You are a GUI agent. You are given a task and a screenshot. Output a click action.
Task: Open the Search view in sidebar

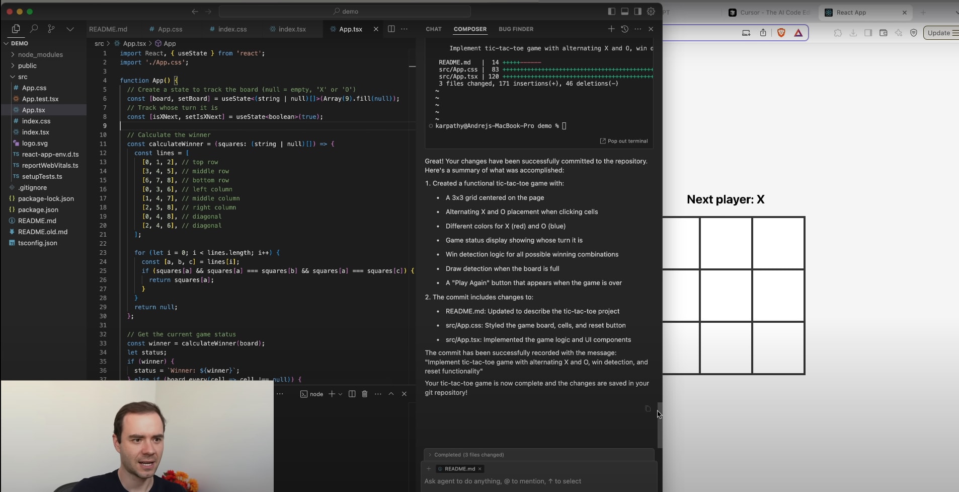coord(34,29)
